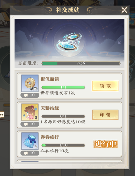
Task: Click the 10 points badge under pouch
Action: [30, 153]
